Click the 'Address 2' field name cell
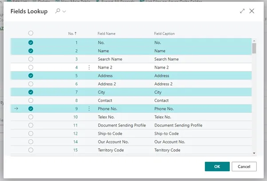The height and width of the screenshot is (181, 267). (107, 84)
